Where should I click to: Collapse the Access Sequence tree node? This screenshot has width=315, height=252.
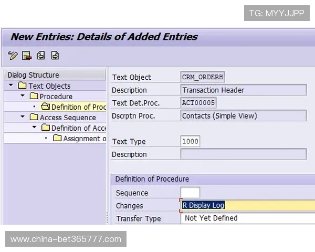23,117
